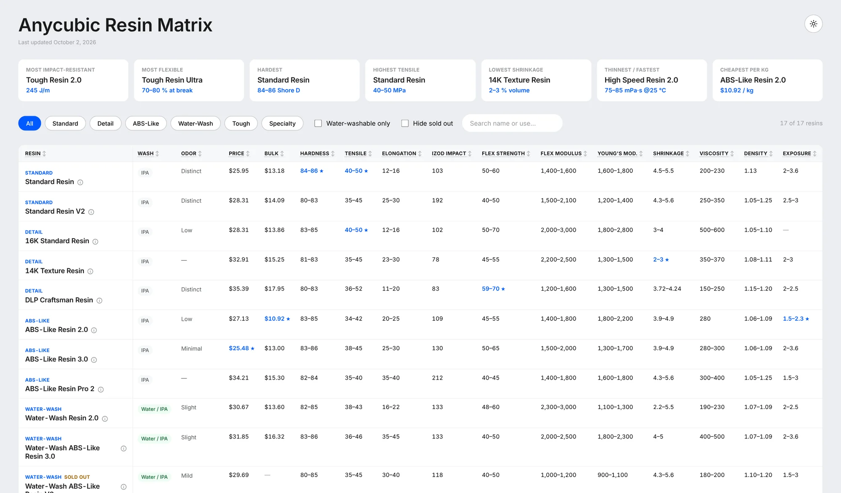Image resolution: width=841 pixels, height=493 pixels.
Task: Sort table by TENSILE column header
Action: (359, 154)
